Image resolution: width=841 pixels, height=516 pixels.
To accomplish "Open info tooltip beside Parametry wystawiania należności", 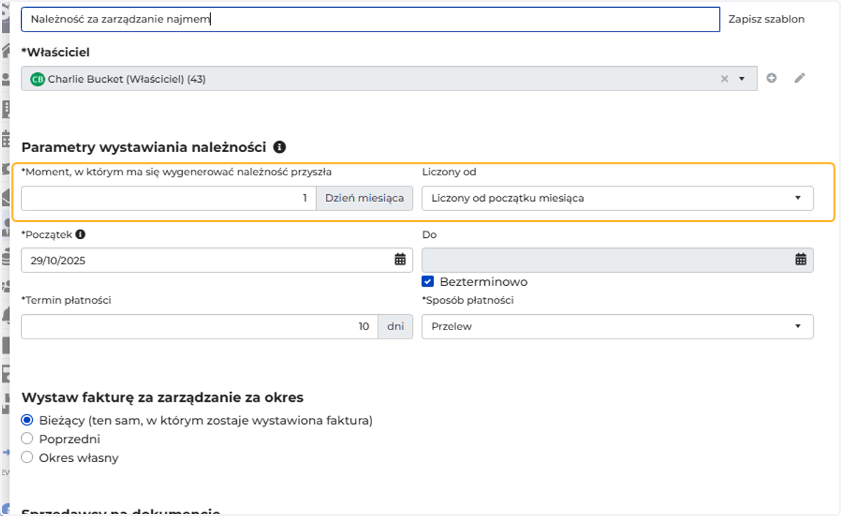I will click(280, 147).
